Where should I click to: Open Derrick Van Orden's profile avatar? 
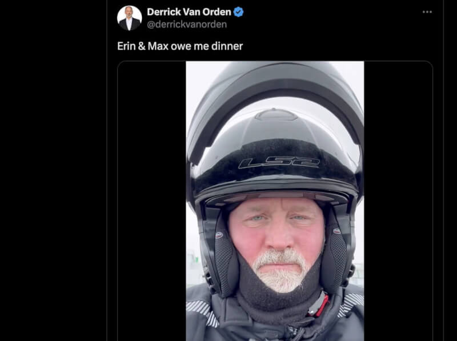130,18
